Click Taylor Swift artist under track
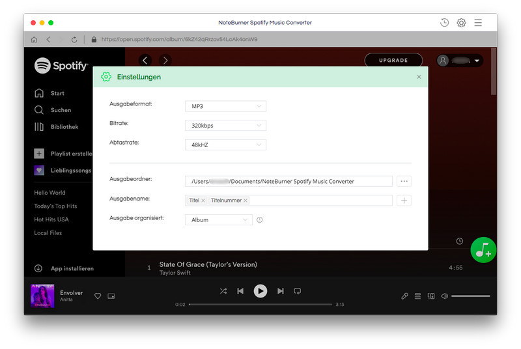The width and height of the screenshot is (521, 349). click(x=175, y=273)
